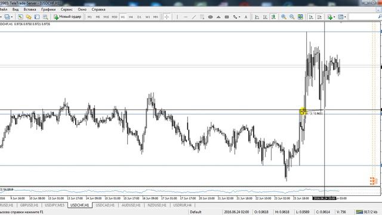Image resolution: width=382 pixels, height=215 pixels.
Task: Open the Profiles toolbar icon
Action: tap(7, 17)
